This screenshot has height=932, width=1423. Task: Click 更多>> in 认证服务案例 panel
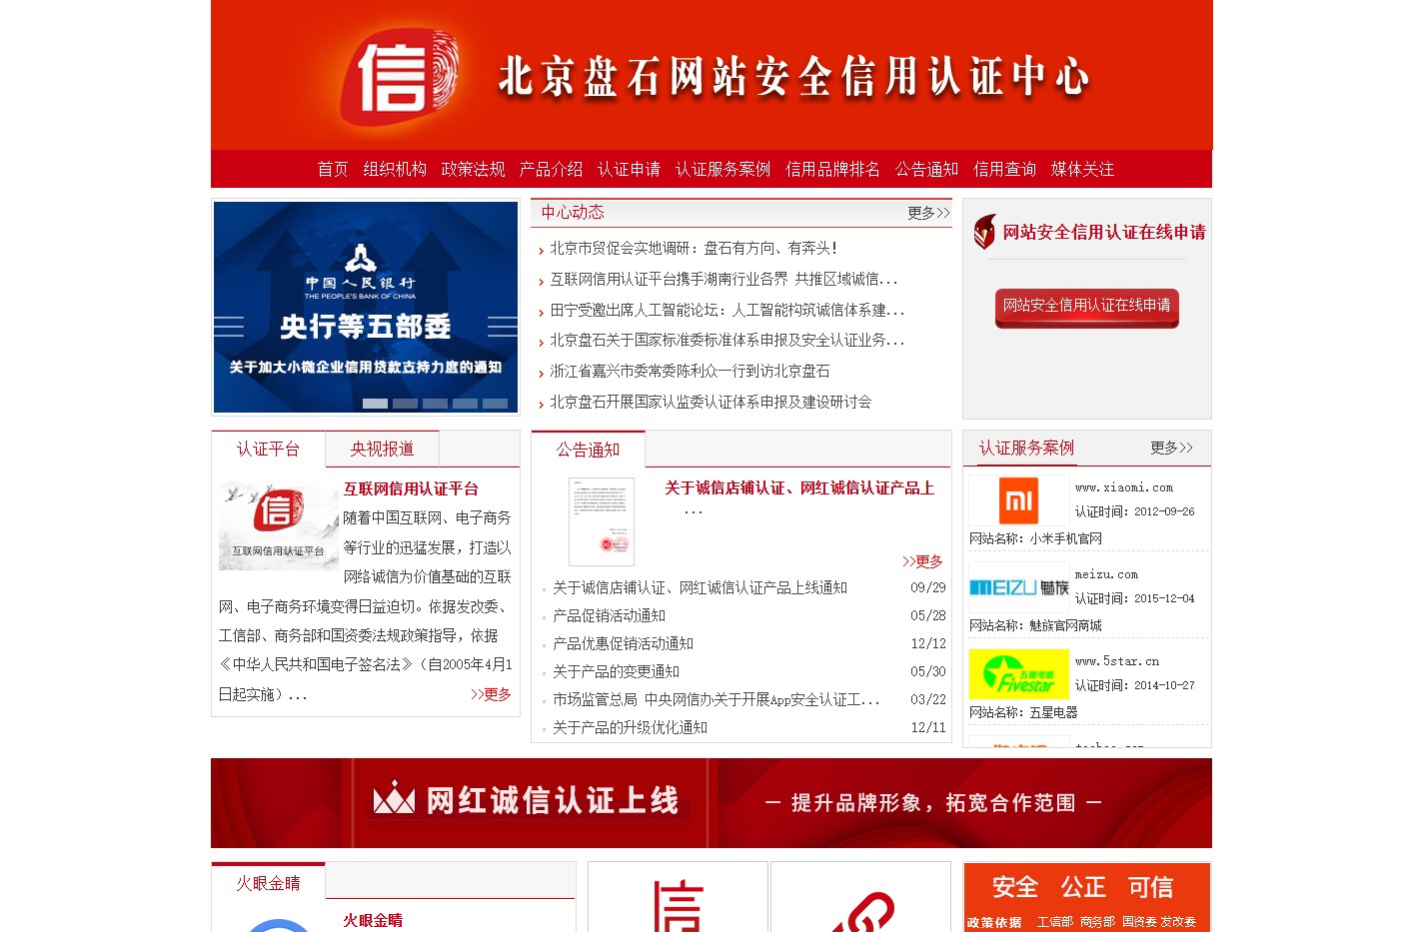click(1171, 448)
